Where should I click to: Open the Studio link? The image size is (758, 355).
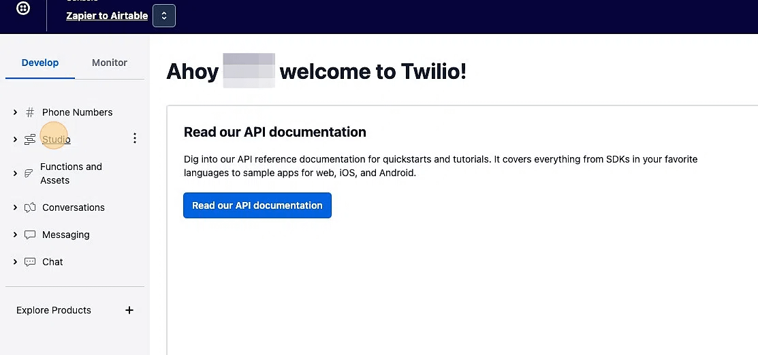pyautogui.click(x=56, y=139)
